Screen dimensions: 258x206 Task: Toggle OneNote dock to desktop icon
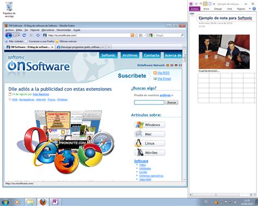click(205, 4)
